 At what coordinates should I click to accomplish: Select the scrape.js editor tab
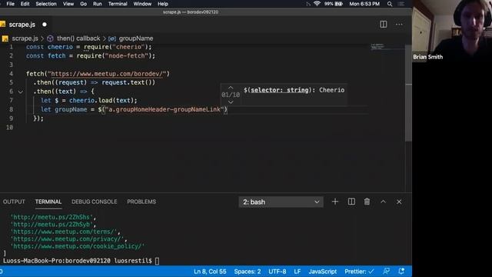[25, 25]
